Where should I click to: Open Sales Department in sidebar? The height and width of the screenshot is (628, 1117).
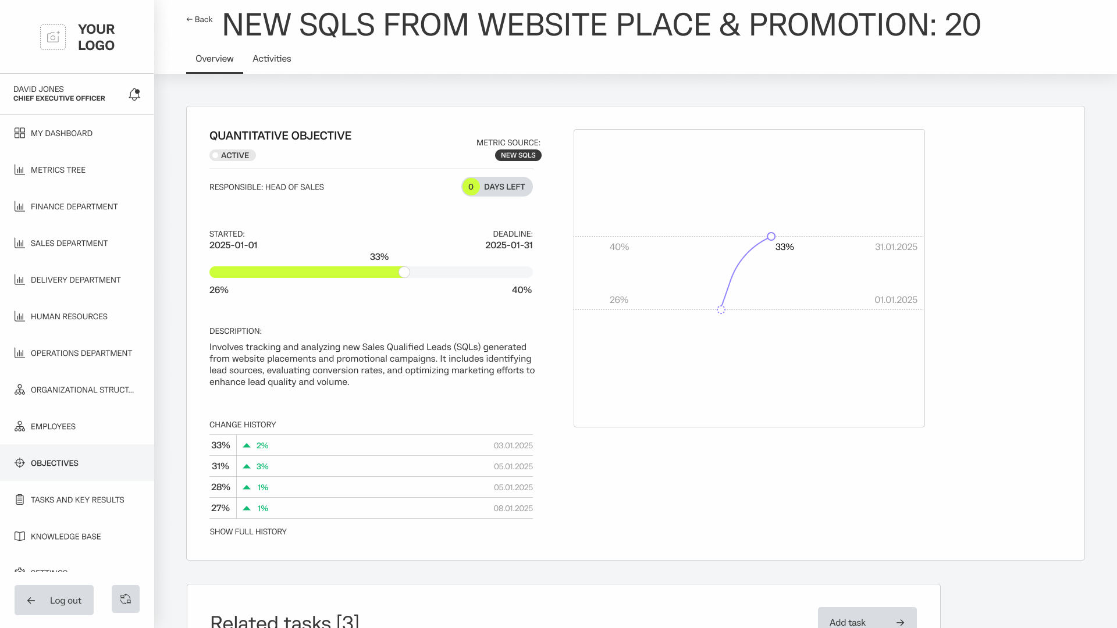(x=69, y=243)
